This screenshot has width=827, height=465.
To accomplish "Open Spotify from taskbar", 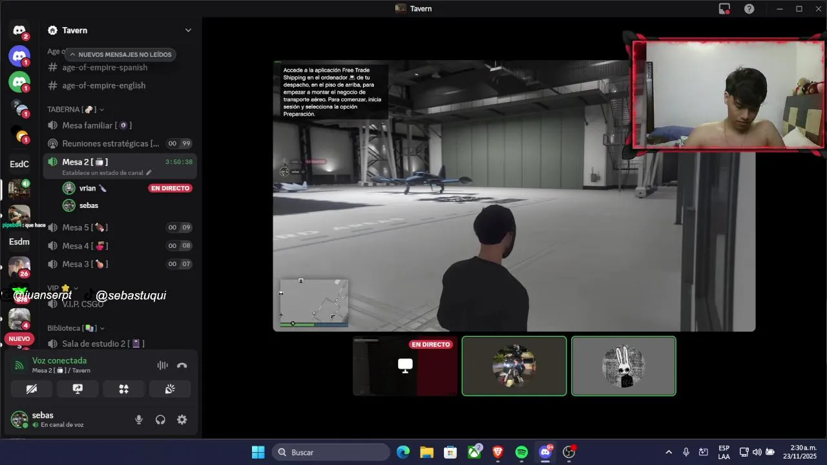I will click(521, 452).
